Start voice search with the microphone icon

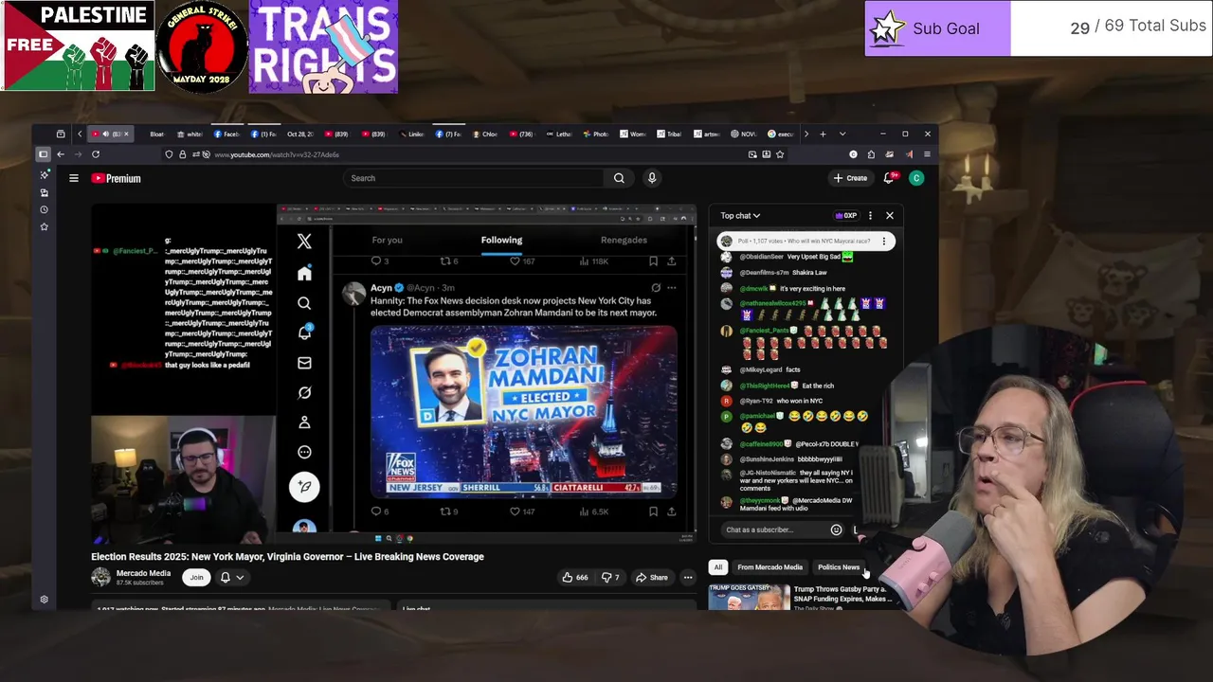(x=652, y=178)
